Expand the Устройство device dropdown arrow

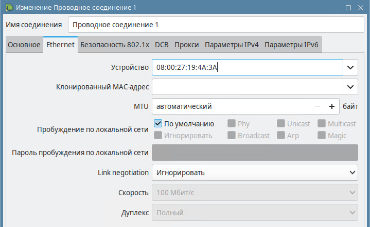tap(350, 67)
